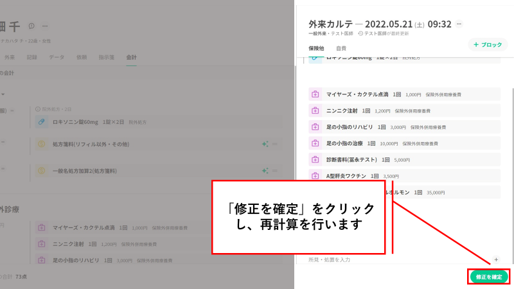Select ニンニク注射 1,200円 row in karte panel
Viewport: 514px width, 289px height.
point(405,110)
